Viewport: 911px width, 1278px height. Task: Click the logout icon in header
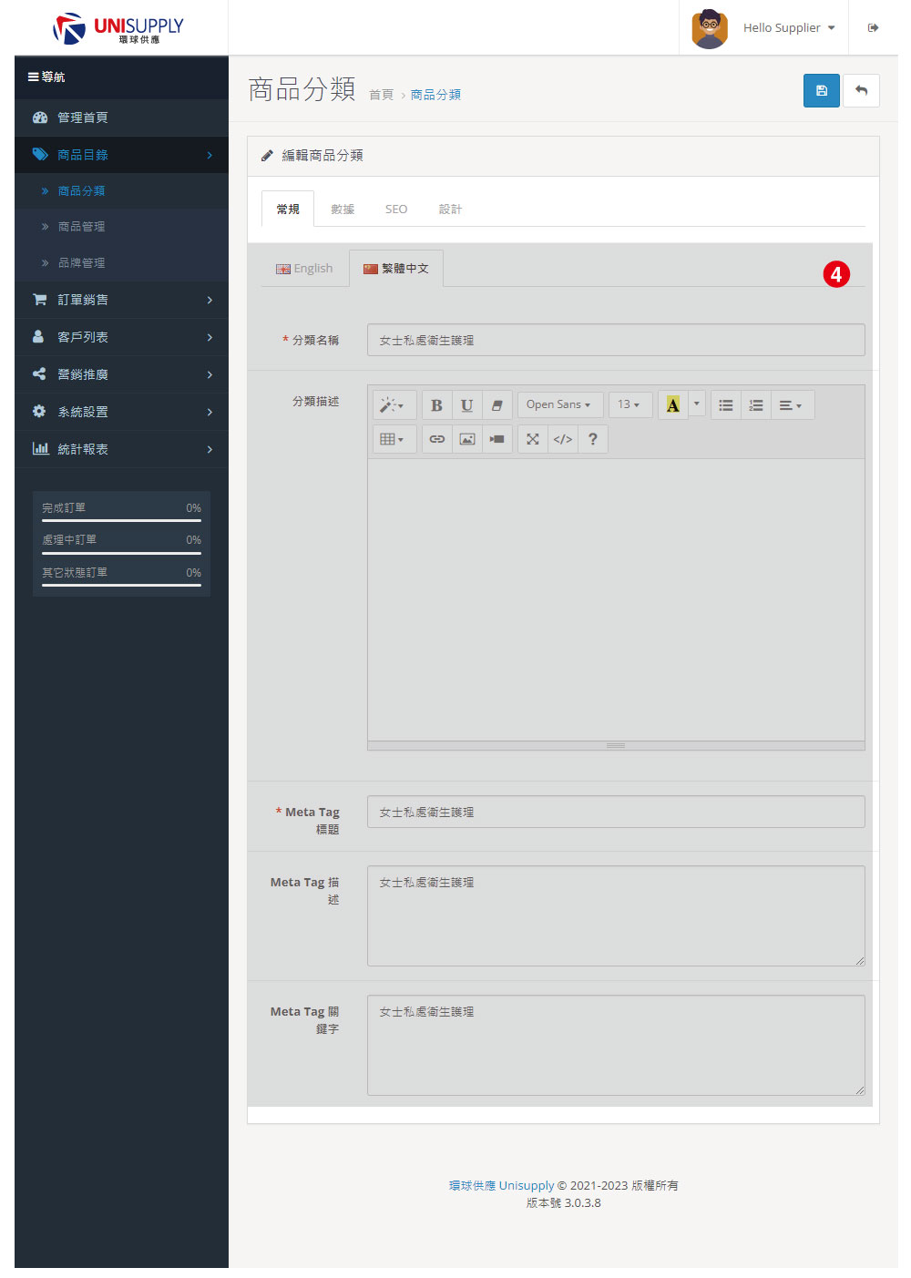tap(873, 27)
